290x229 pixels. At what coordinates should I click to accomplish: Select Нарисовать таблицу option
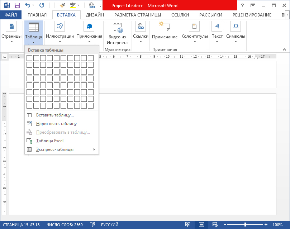tap(62, 124)
